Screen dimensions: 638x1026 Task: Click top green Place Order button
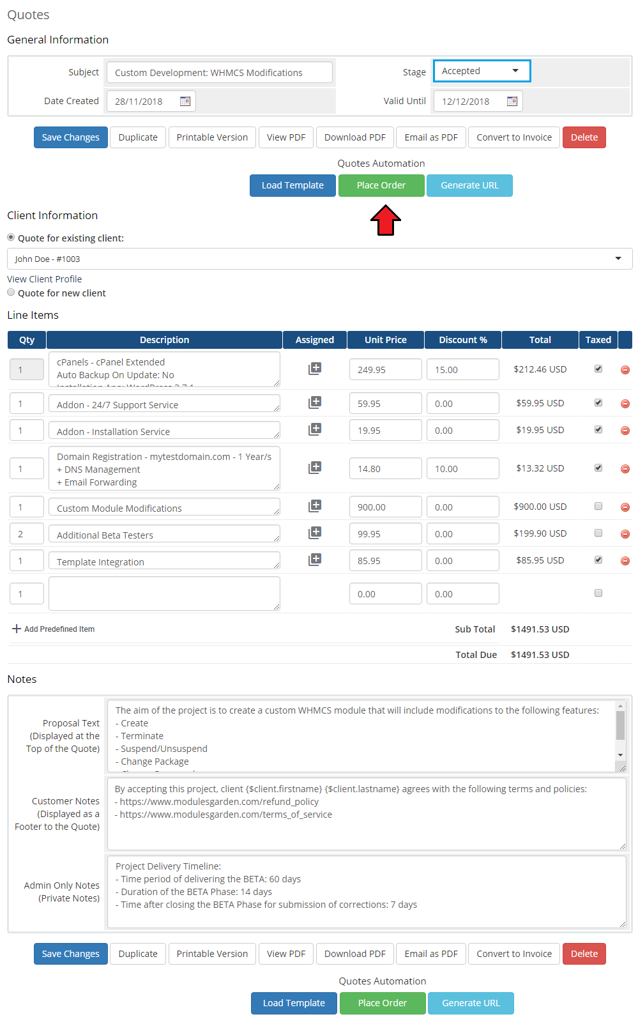[x=381, y=185]
